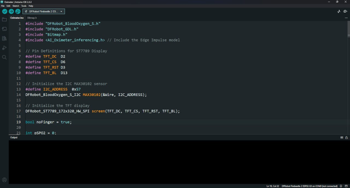Click the Verify sketch checkmark button
This screenshot has width=350, height=188.
tap(5, 11)
